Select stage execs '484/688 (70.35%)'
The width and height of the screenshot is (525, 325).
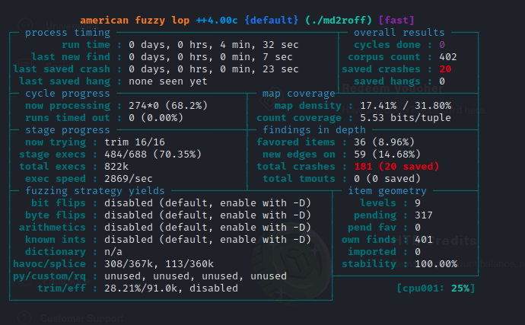pyautogui.click(x=153, y=155)
